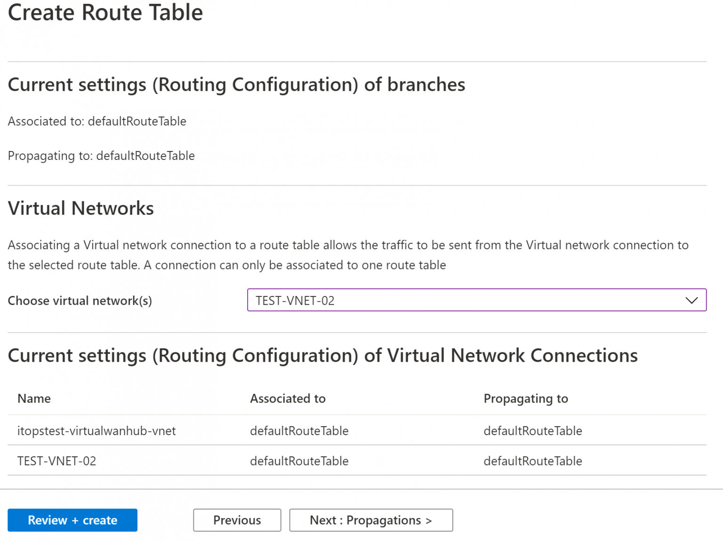The height and width of the screenshot is (541, 723).
Task: Click defaultRouteTable propagation for itopstest-virtualwanhub-vnet
Action: point(532,430)
